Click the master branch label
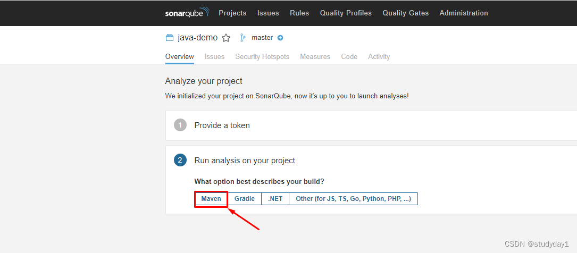The image size is (577, 253). pos(262,38)
